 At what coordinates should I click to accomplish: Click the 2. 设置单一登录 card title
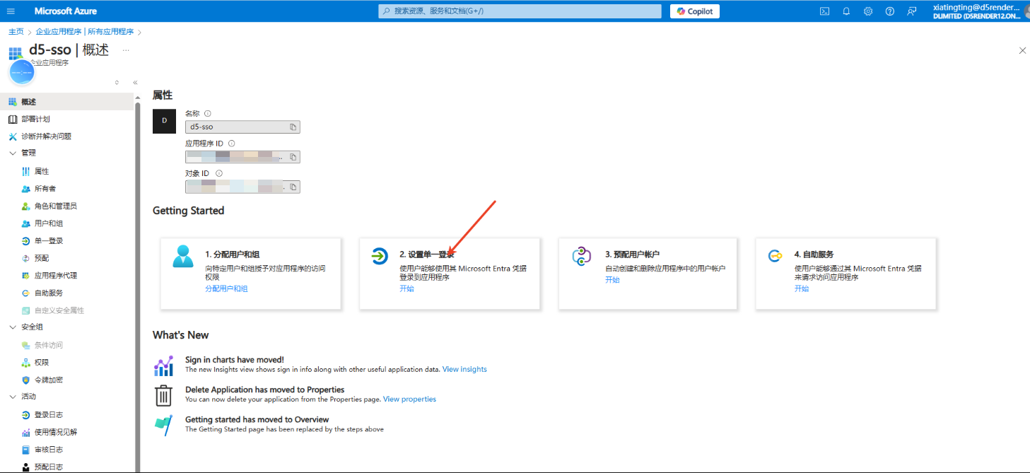[x=427, y=254]
